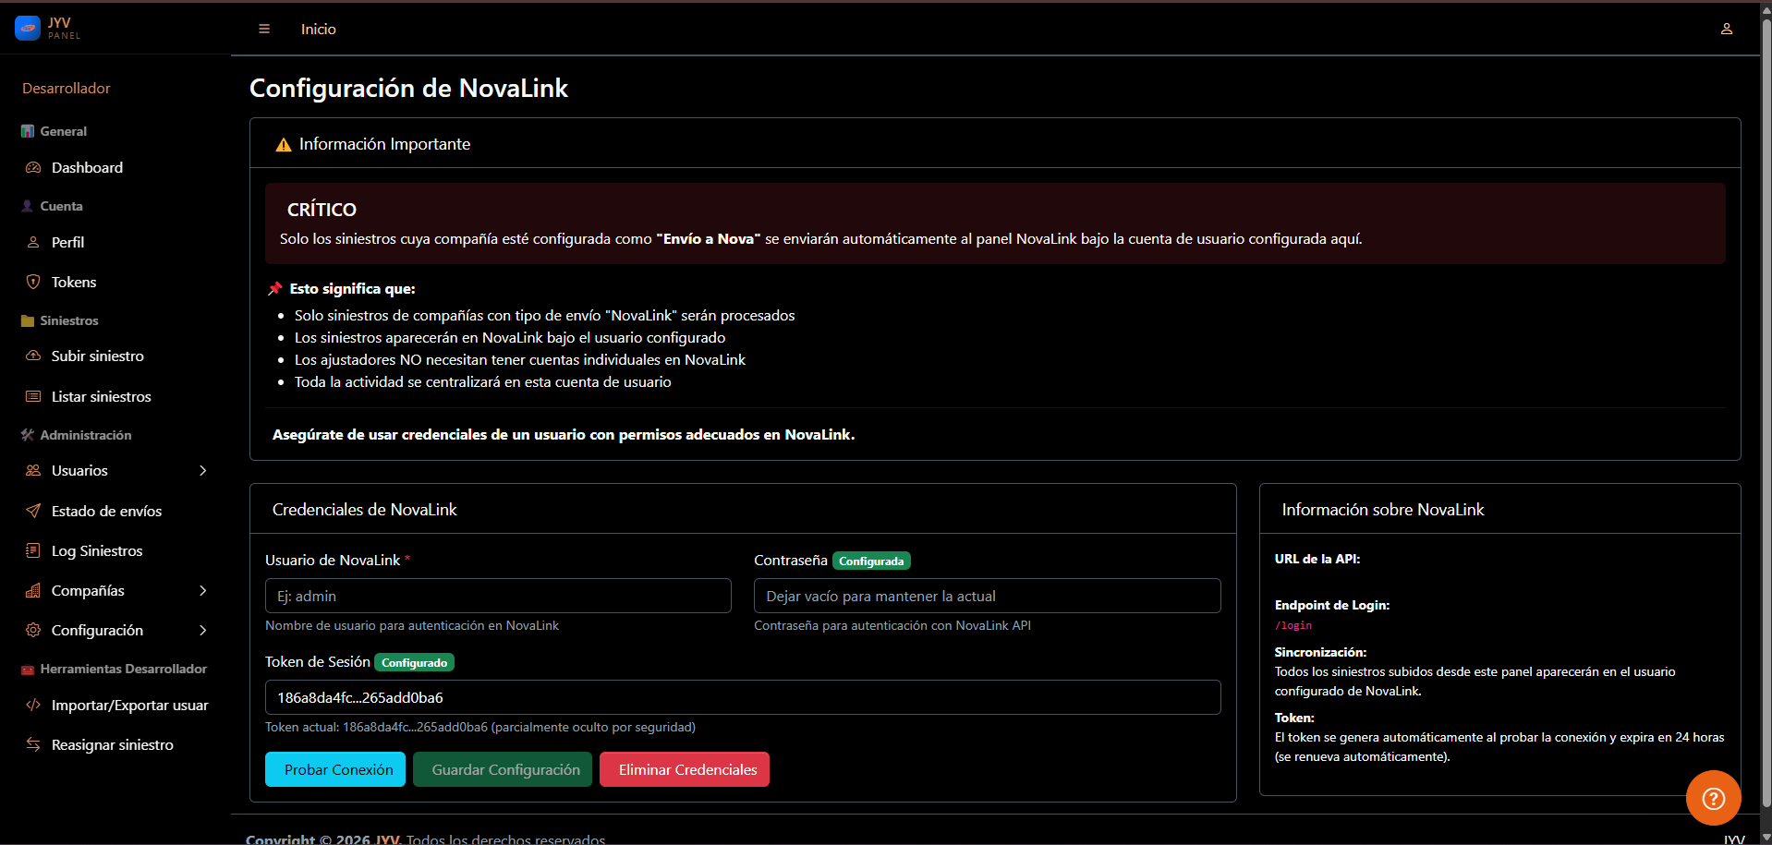Open Listar siniestros in sidebar

click(101, 396)
